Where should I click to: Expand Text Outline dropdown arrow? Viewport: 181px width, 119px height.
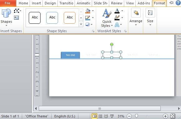click(122, 18)
